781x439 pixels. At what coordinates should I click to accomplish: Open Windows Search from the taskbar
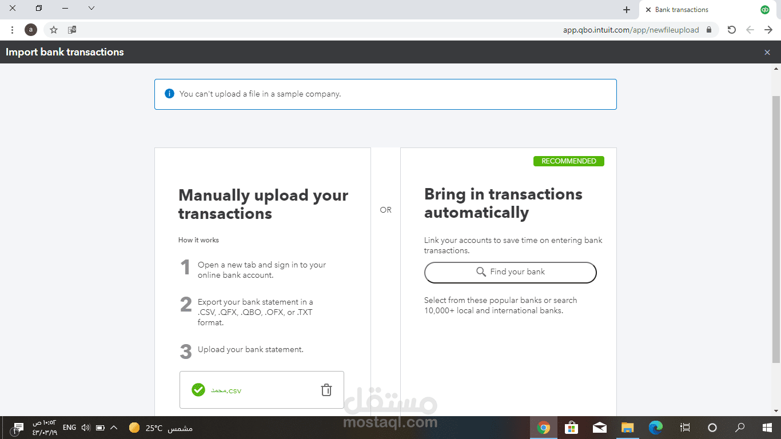click(x=740, y=427)
